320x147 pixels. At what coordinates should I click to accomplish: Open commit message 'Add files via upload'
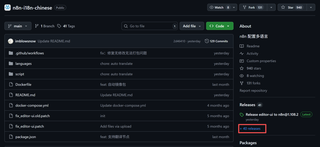click(116, 126)
